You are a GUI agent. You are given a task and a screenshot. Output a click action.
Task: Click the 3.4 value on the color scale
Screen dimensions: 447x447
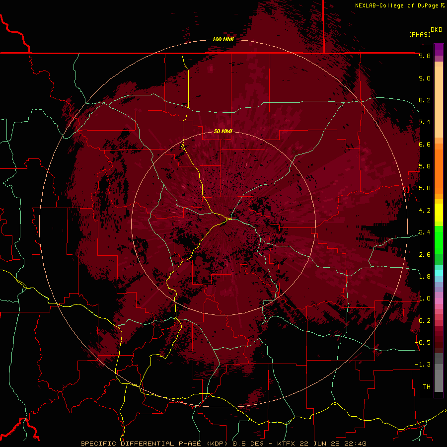(425, 232)
